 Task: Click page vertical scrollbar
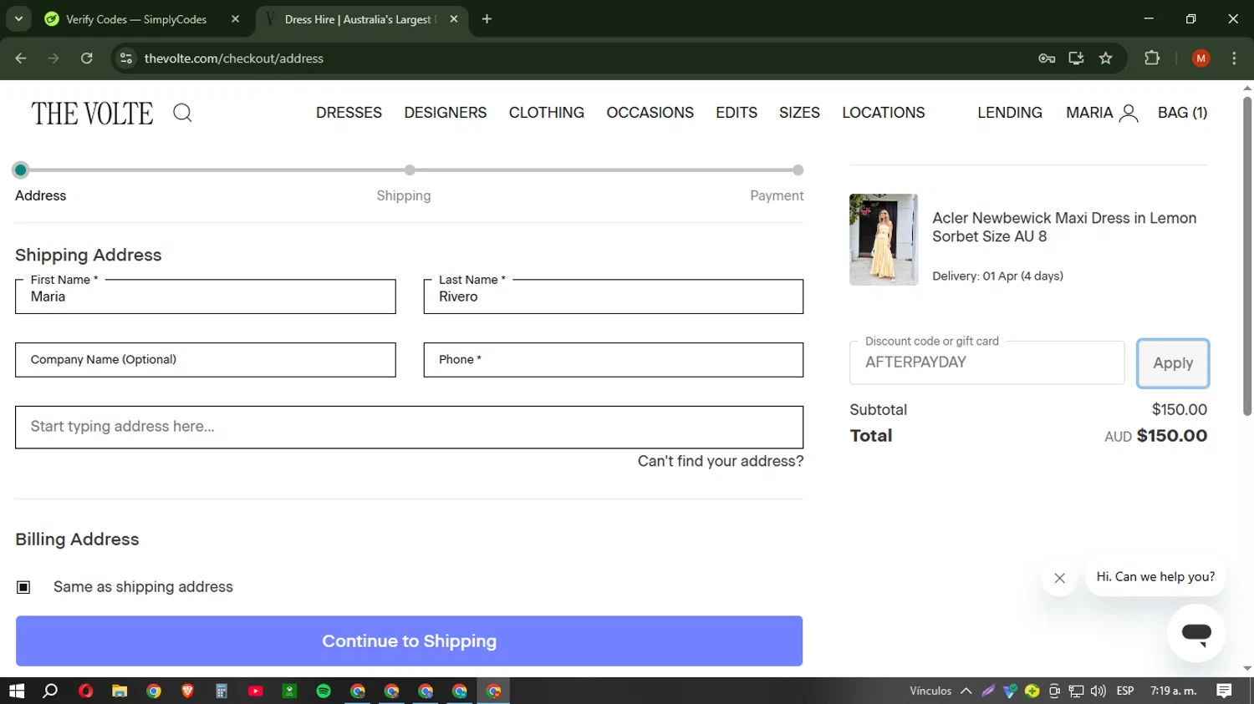pos(1247,256)
